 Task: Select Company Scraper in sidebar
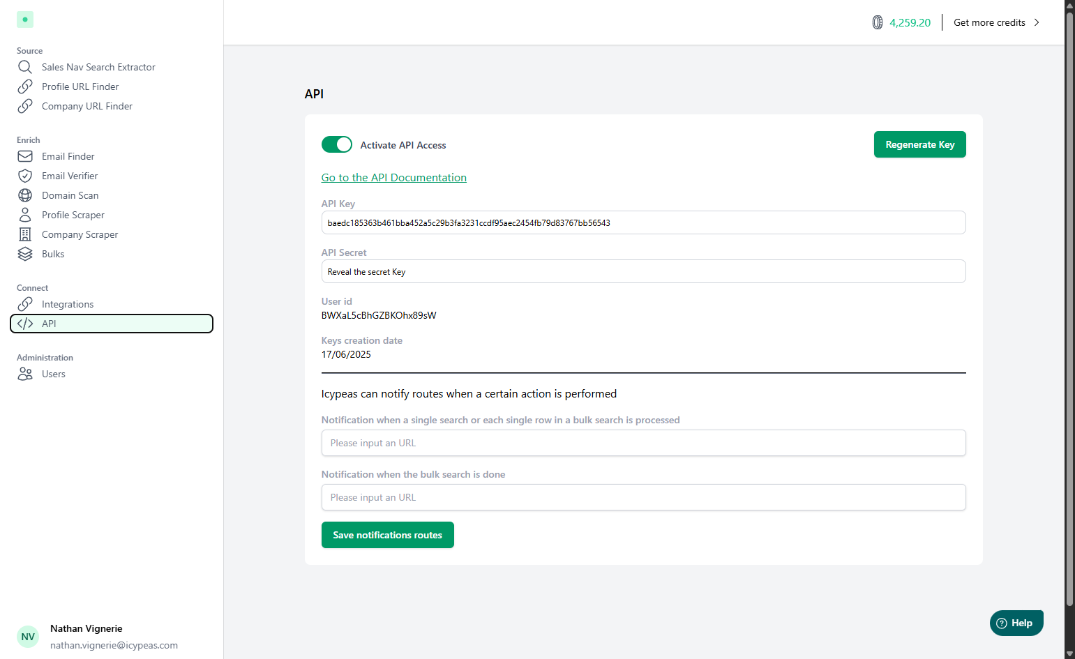(x=80, y=234)
